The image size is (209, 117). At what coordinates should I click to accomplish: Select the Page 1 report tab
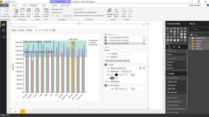pyautogui.click(x=16, y=111)
